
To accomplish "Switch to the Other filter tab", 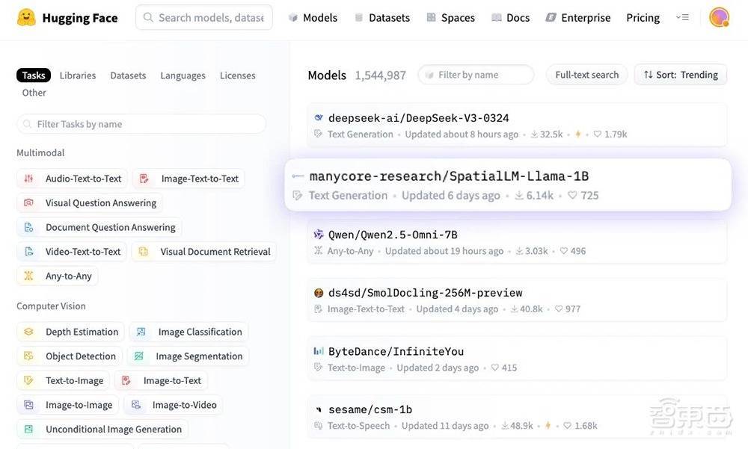I will coord(34,93).
